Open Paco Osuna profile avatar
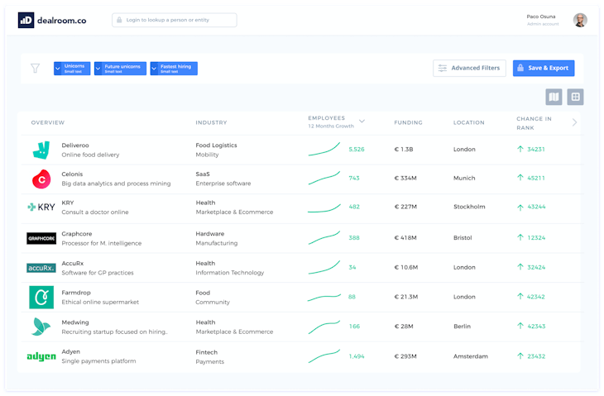 point(580,20)
